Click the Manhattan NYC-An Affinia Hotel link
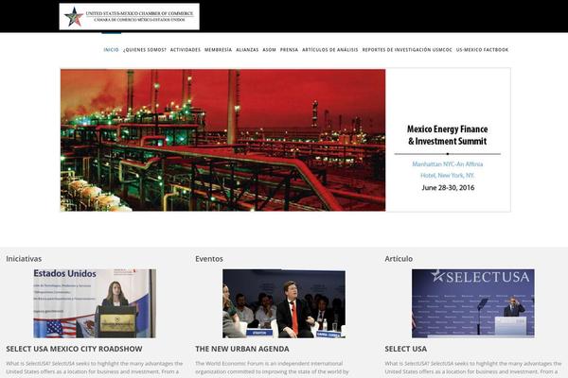This screenshot has height=378, width=568. pos(448,170)
